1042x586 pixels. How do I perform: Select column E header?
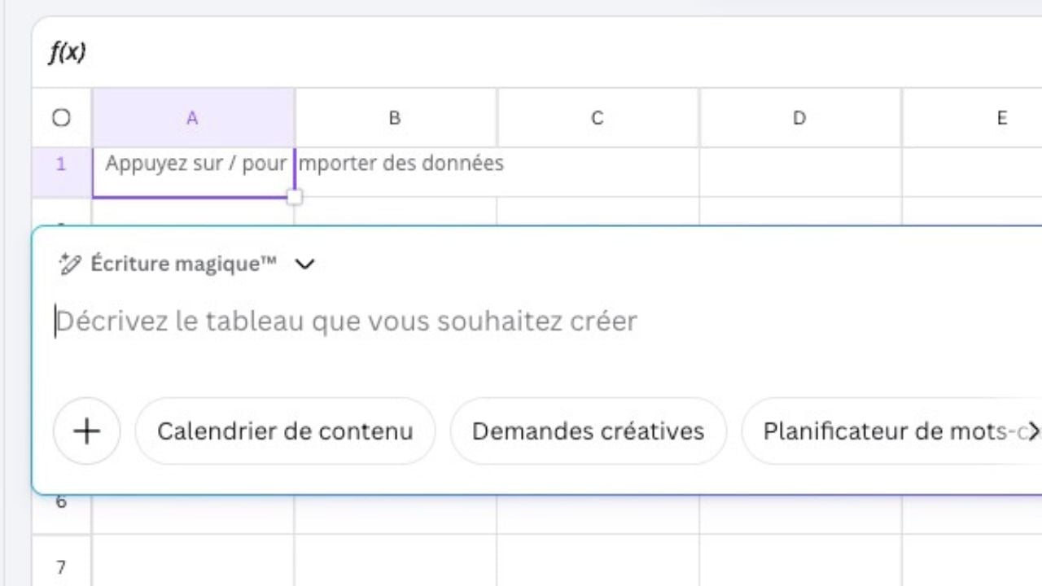click(1001, 118)
